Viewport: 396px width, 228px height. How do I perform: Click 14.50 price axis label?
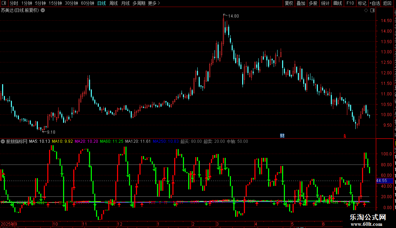(x=386, y=20)
